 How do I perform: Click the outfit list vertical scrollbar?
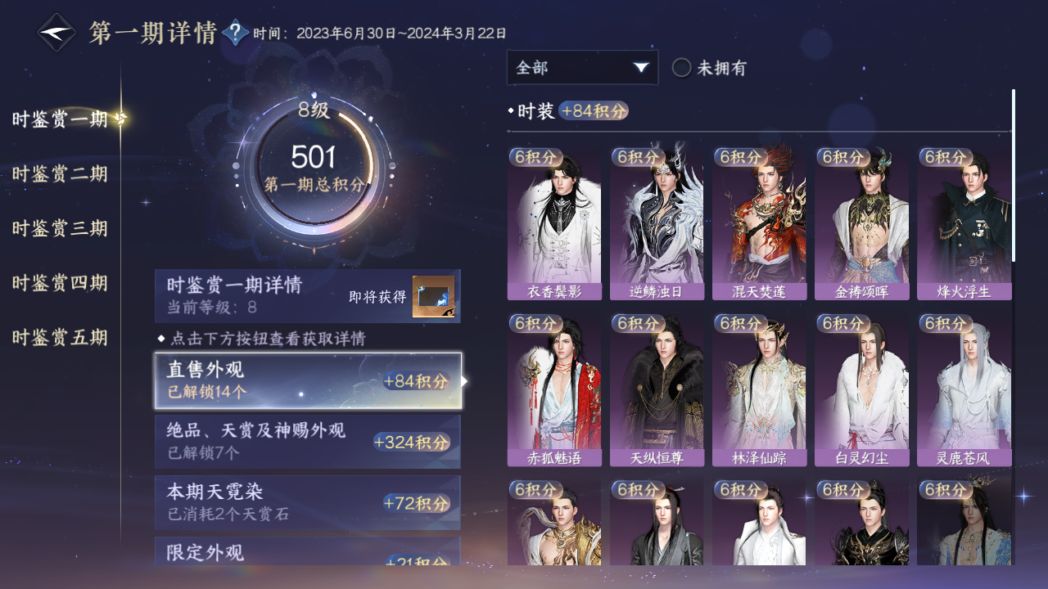coord(1014,175)
